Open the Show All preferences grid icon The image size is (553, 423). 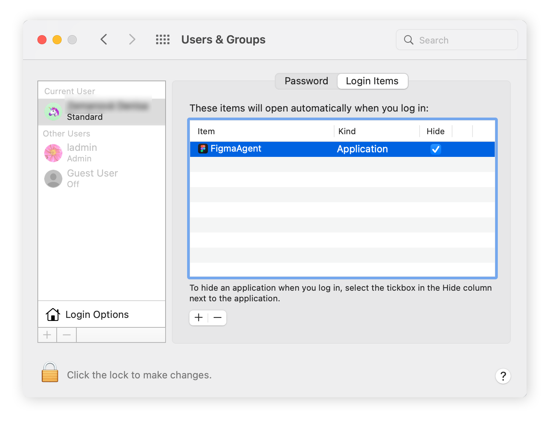pos(163,39)
